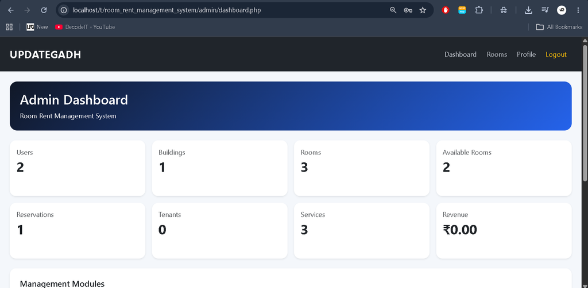Image resolution: width=588 pixels, height=288 pixels.
Task: Click the Room Rent Management System subtitle
Action: (68, 116)
